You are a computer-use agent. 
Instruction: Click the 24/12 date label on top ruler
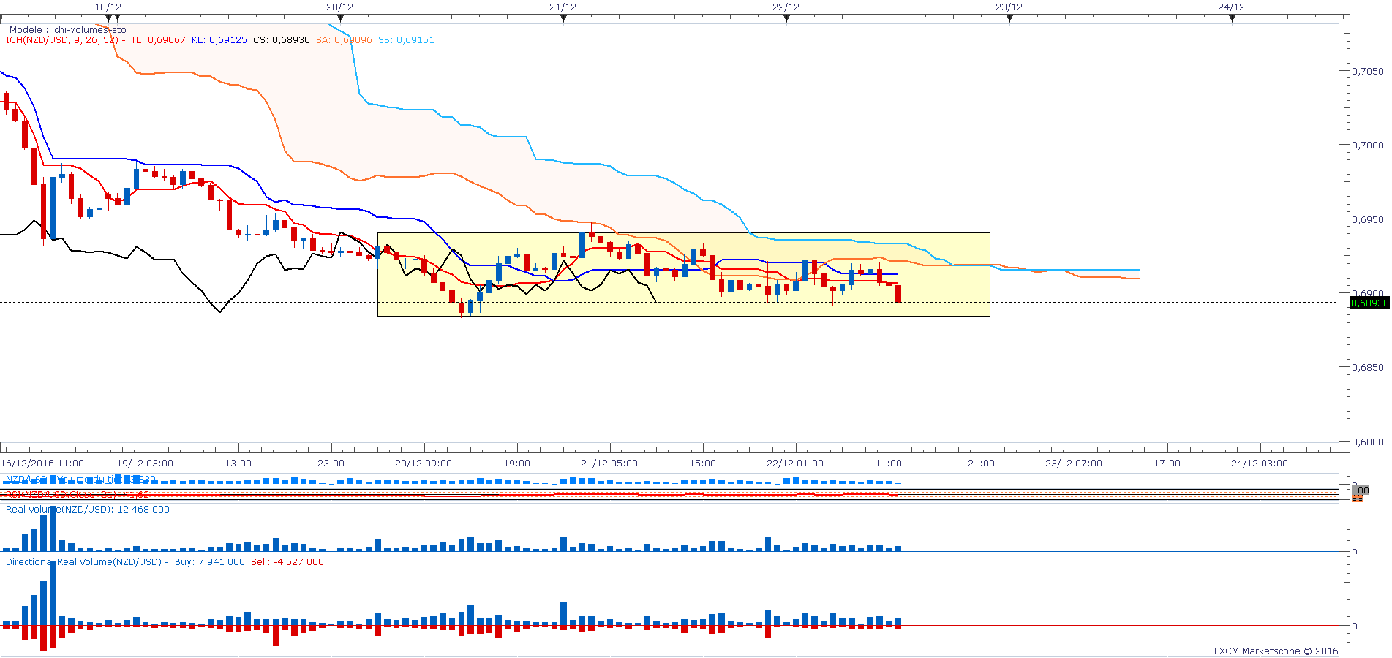(x=1231, y=7)
